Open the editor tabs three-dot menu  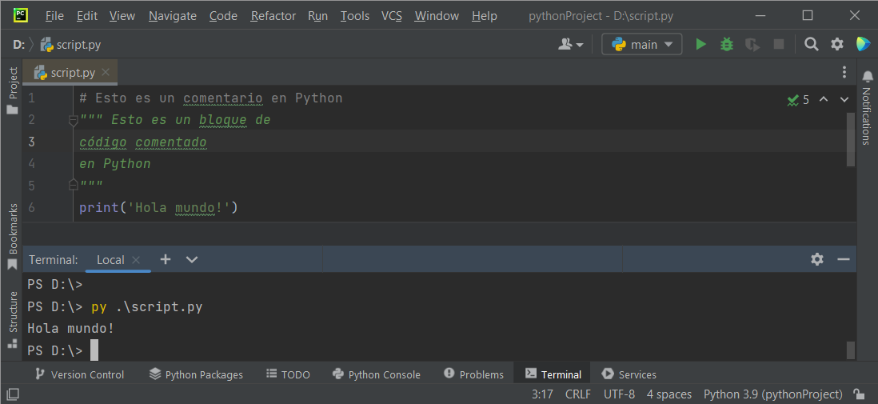[844, 72]
